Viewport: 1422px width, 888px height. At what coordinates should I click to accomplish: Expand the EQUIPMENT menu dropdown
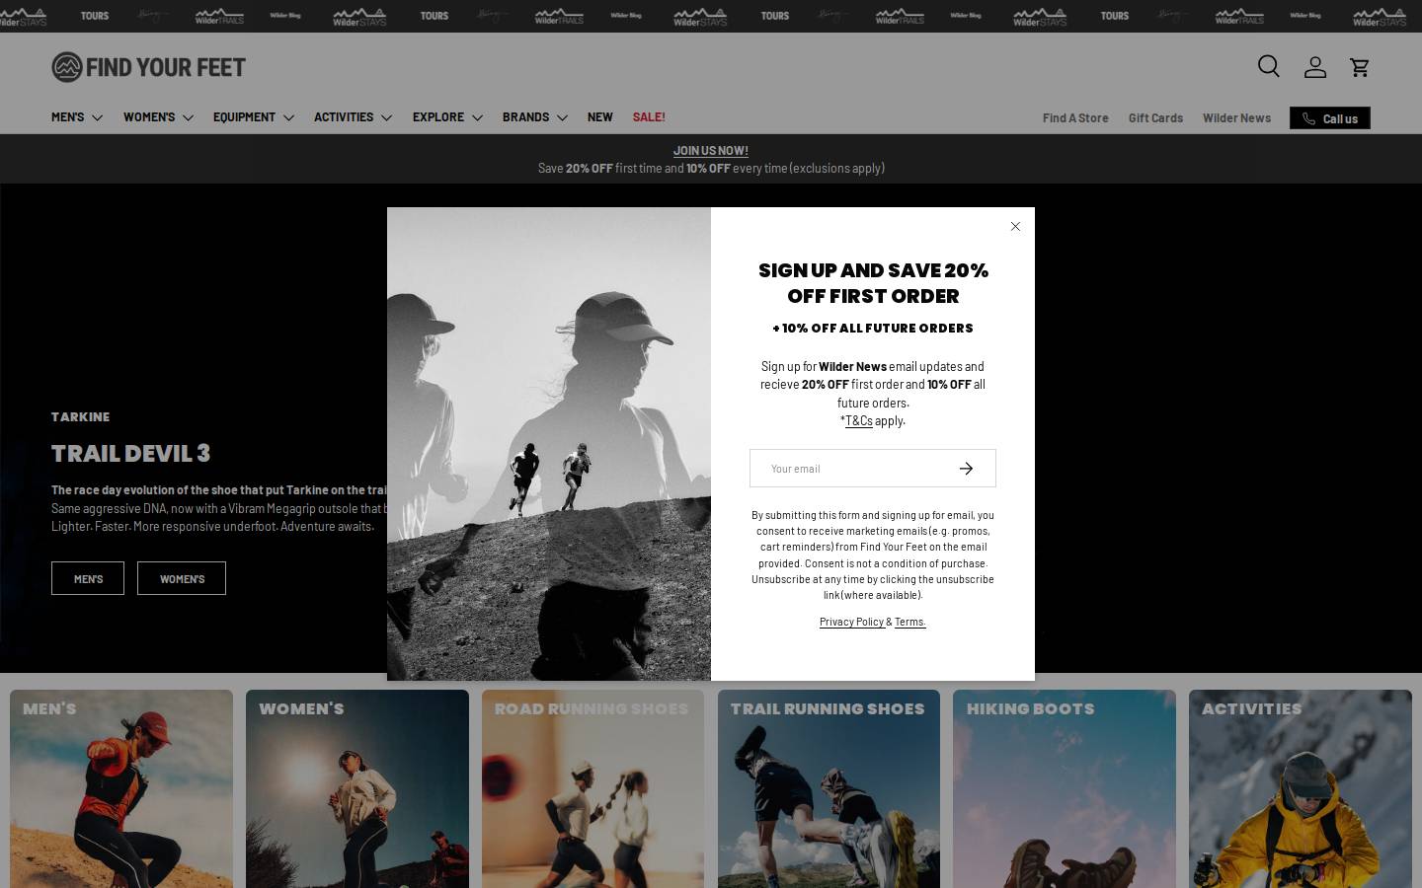[254, 116]
